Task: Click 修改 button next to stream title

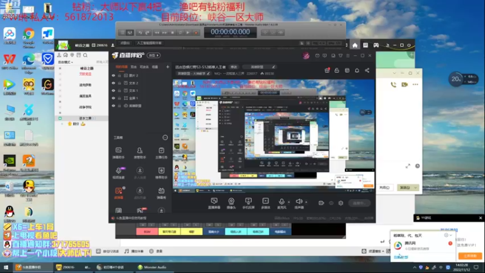Action: click(x=233, y=67)
